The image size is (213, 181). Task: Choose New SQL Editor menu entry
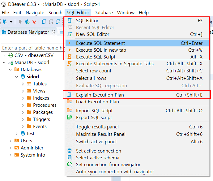click(x=137, y=34)
